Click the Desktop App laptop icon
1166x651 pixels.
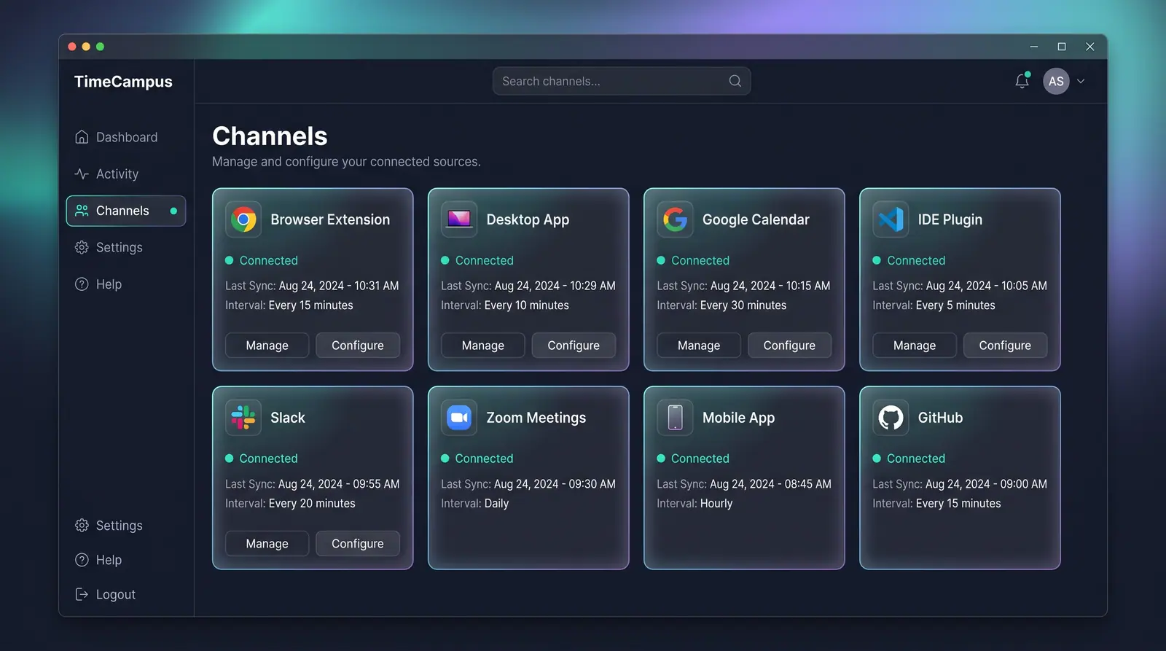459,219
